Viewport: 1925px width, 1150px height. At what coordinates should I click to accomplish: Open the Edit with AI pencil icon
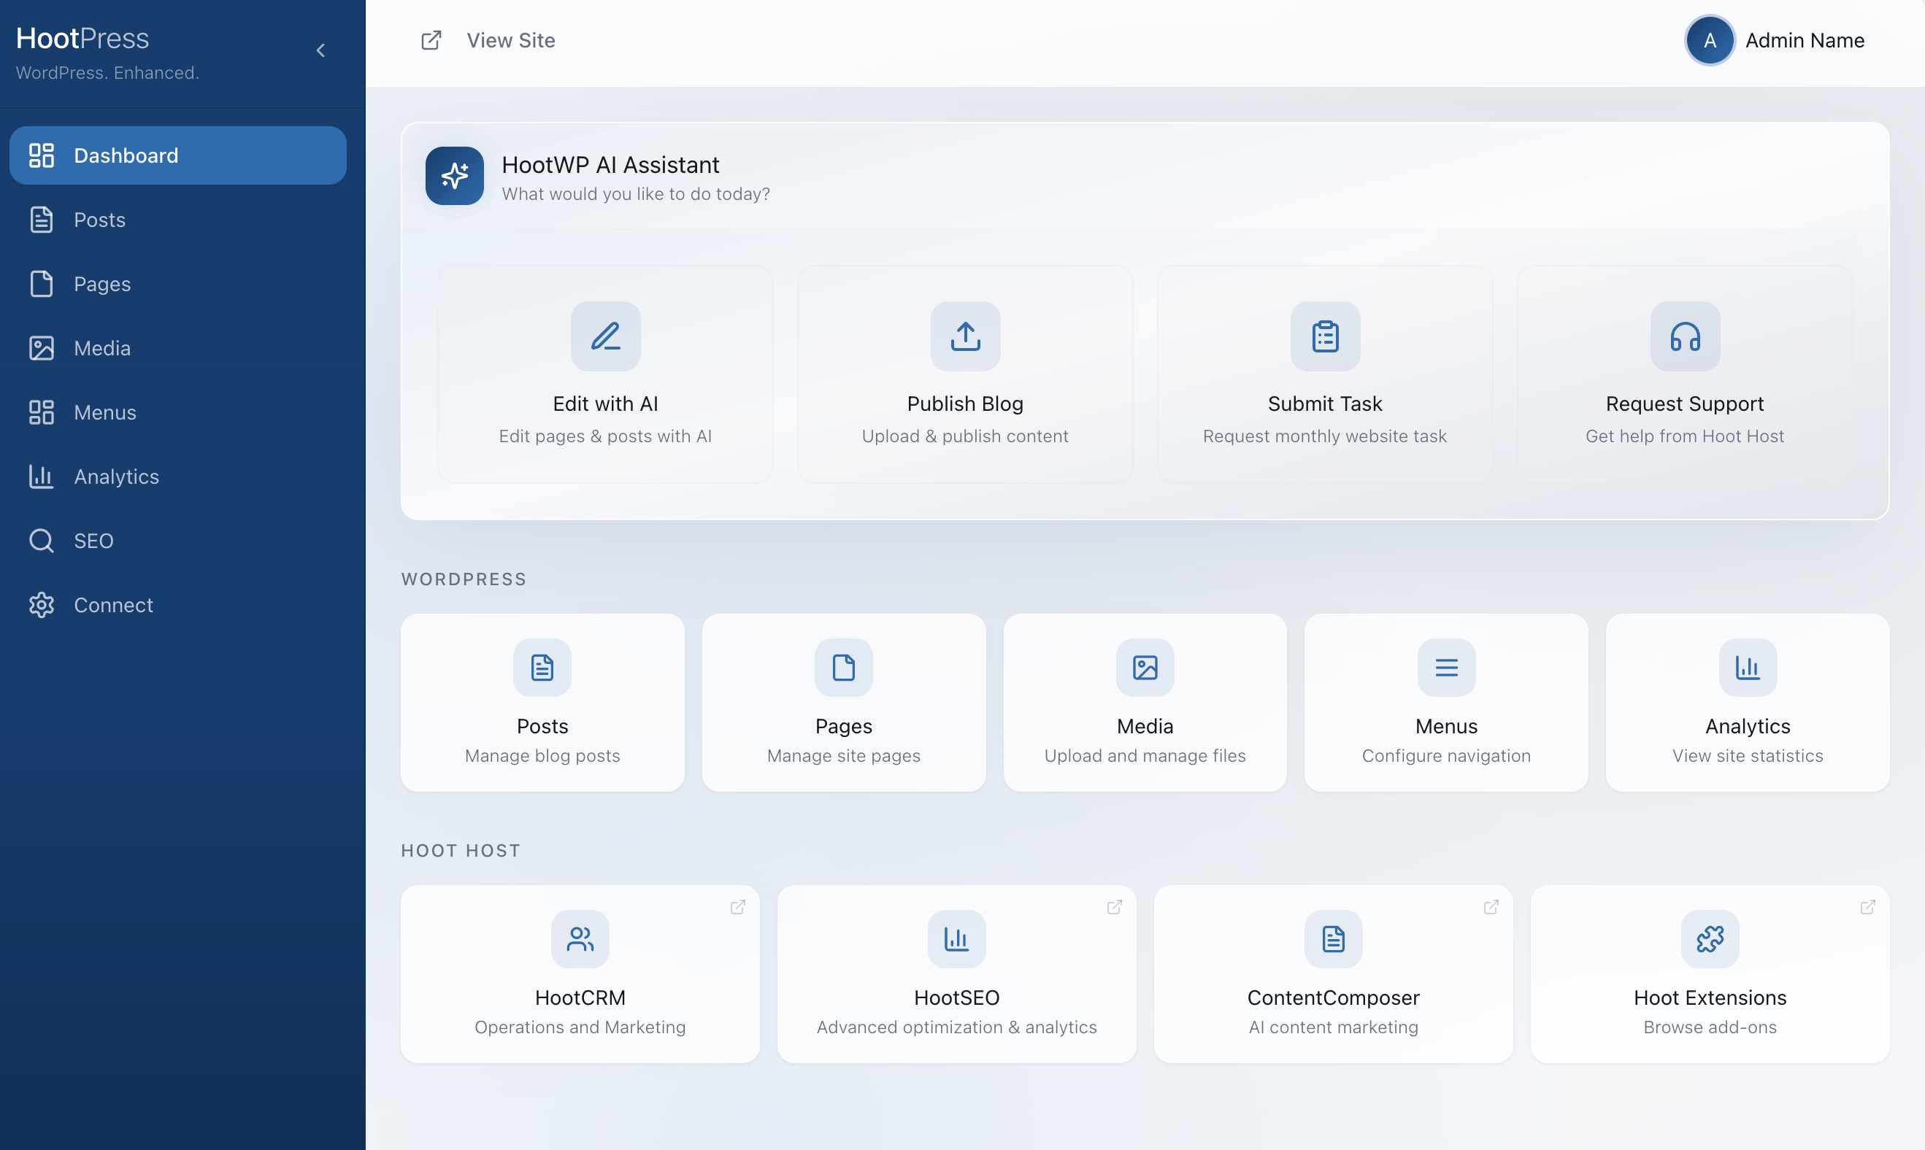pos(605,336)
